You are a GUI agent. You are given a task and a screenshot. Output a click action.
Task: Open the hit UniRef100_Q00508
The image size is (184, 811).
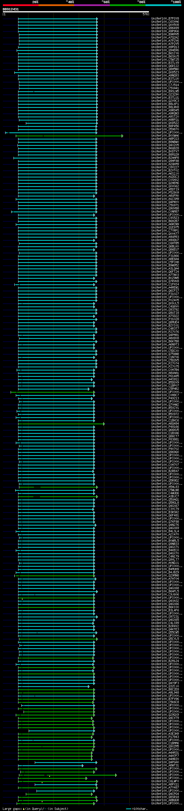[x=165, y=25]
